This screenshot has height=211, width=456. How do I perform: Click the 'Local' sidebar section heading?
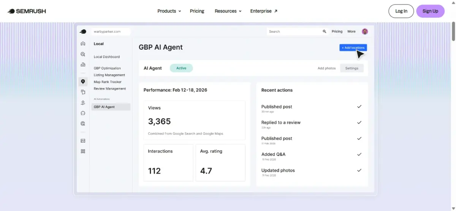(99, 44)
